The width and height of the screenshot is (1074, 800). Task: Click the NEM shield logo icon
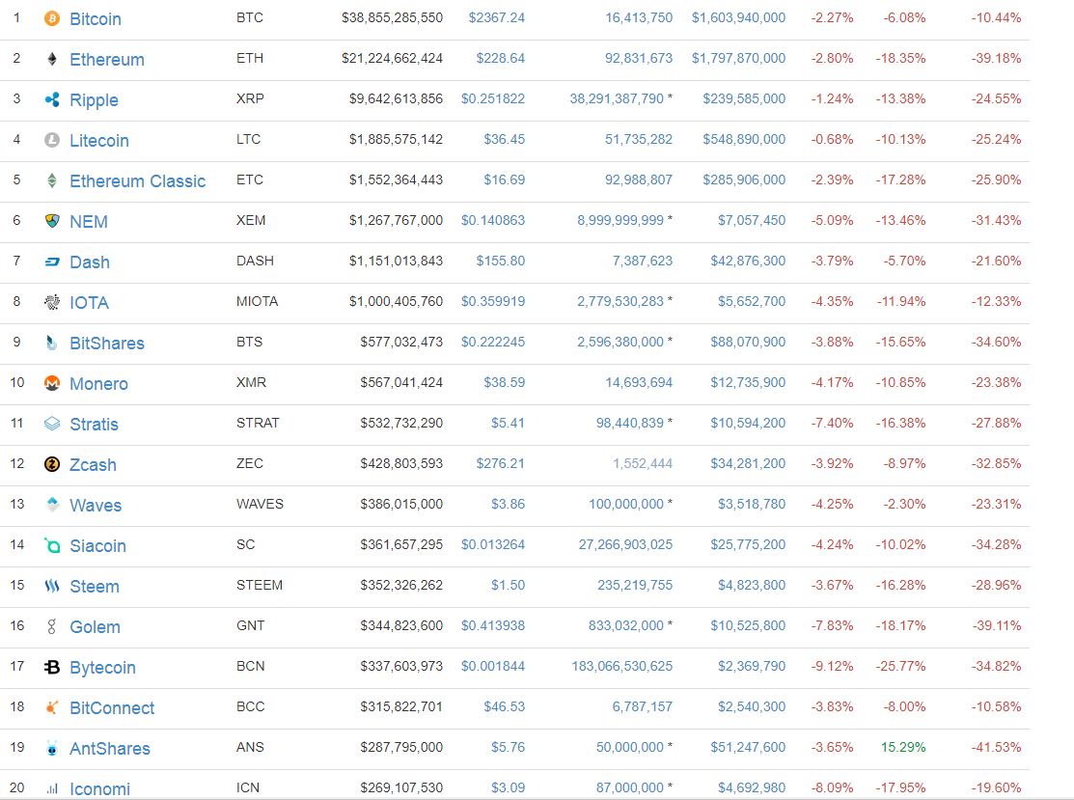pos(52,221)
